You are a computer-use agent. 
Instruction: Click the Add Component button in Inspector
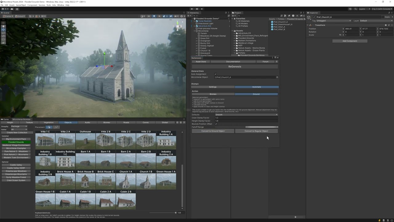pyautogui.click(x=350, y=41)
